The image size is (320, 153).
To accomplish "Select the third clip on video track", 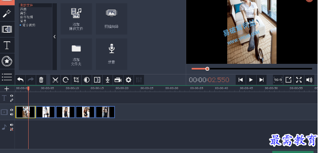I will 65,112.
